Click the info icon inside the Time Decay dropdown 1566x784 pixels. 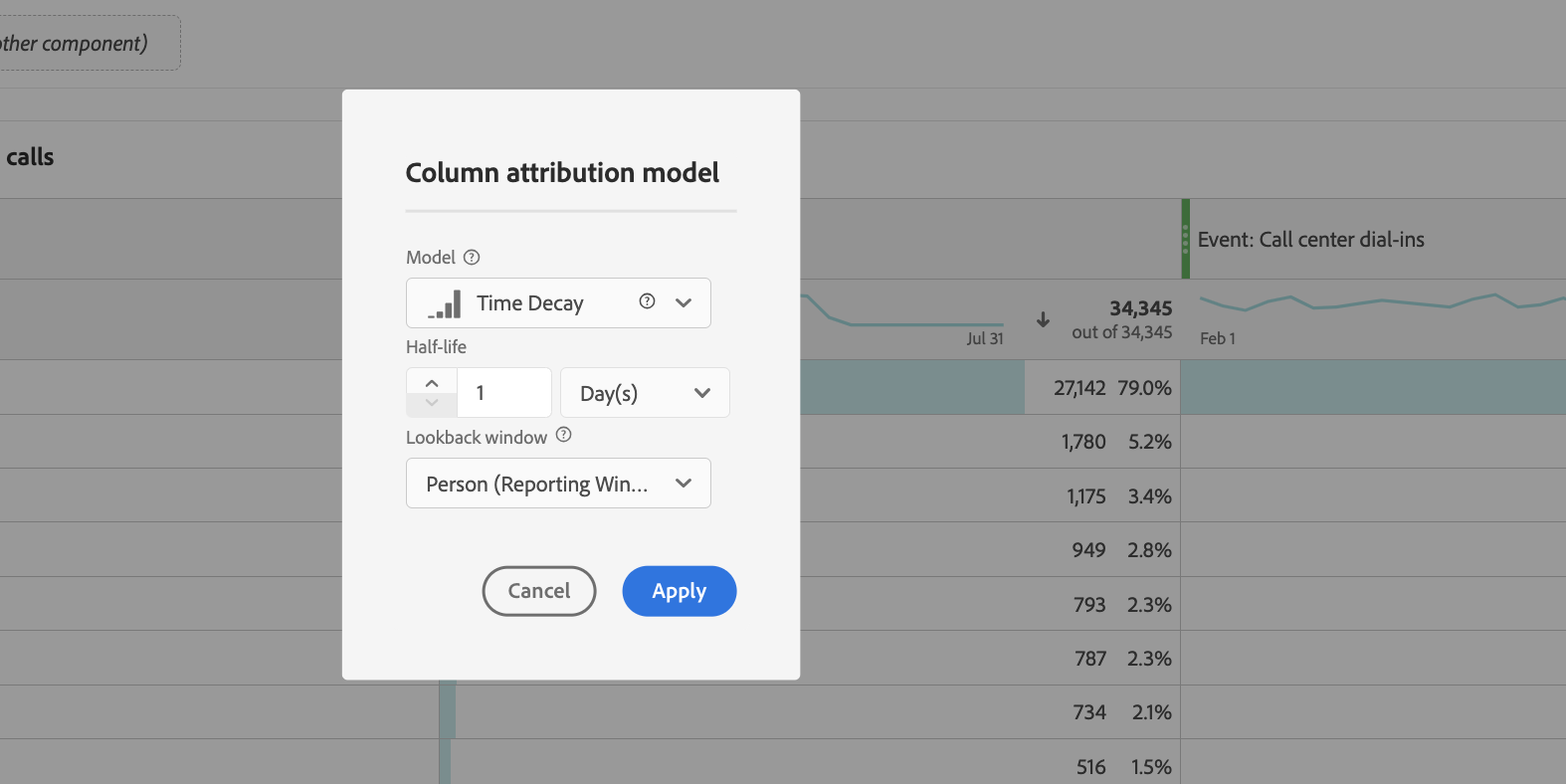click(647, 301)
